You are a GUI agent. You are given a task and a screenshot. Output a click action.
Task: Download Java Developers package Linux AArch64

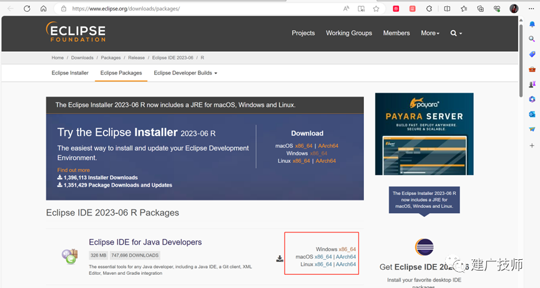tap(346, 265)
